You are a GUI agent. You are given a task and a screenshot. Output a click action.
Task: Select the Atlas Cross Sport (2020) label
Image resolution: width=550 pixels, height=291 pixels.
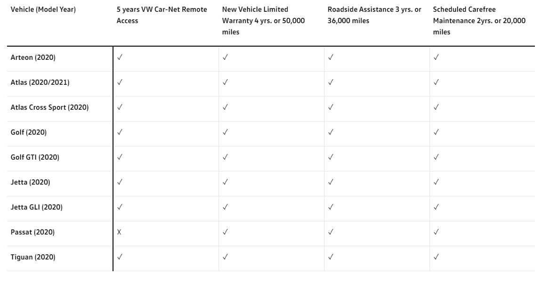(49, 107)
